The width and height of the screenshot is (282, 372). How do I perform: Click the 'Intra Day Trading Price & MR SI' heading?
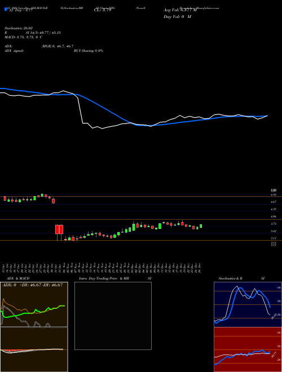click(x=115, y=278)
